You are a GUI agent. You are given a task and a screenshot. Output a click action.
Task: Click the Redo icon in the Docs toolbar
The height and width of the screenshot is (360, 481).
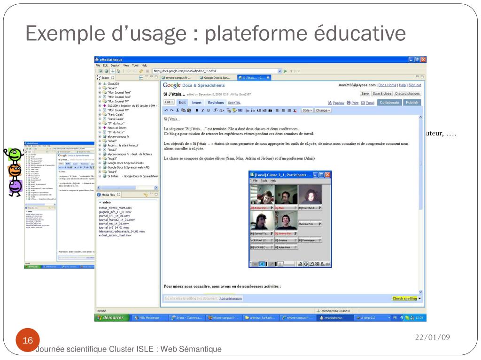tap(171, 110)
